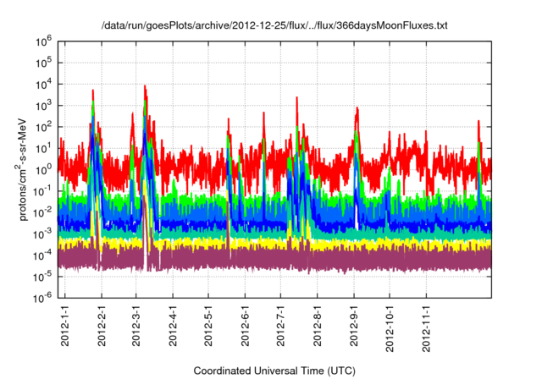The image size is (542, 379).
Task: Click the 10^2 y-axis tick label
Action: pos(43,127)
